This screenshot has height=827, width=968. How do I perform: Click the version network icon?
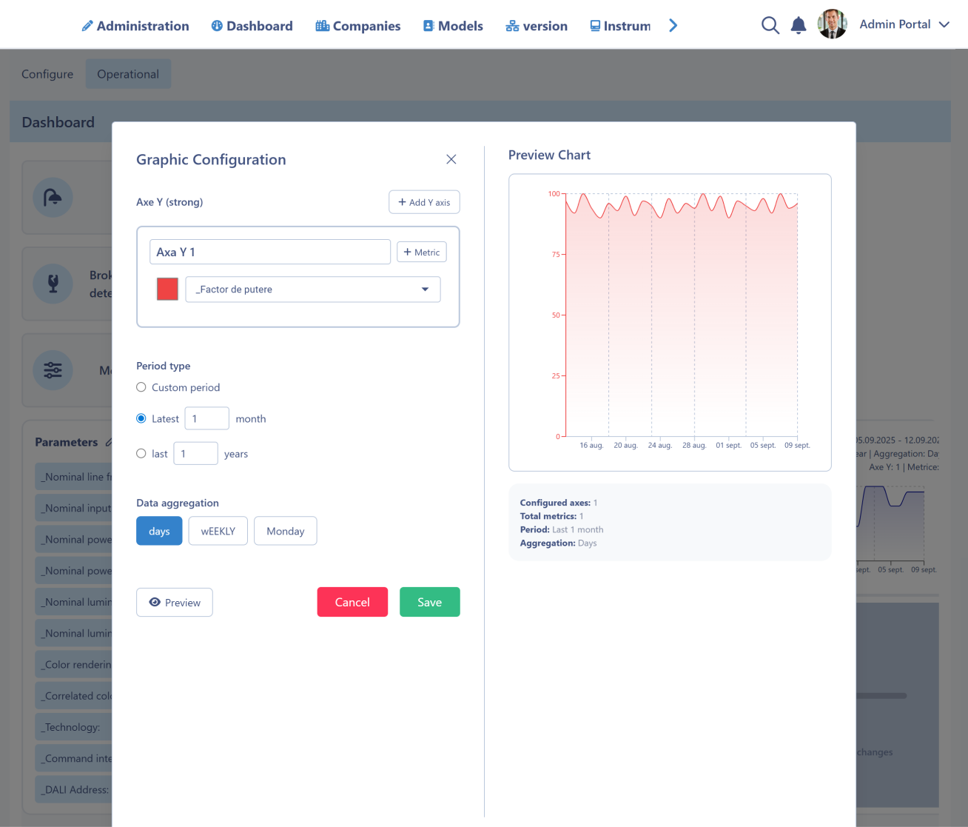click(x=512, y=26)
